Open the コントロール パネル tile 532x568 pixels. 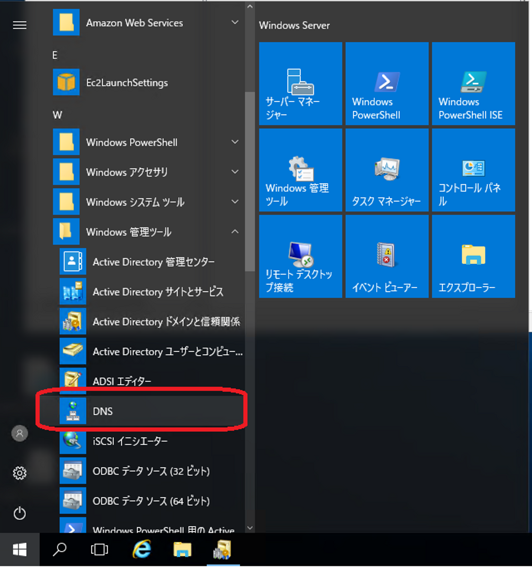pos(473,170)
